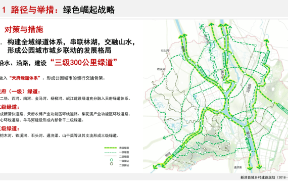Click the 二级绿道 red dotted line sample in the legend
The width and height of the screenshot is (288, 182).
pos(110,156)
